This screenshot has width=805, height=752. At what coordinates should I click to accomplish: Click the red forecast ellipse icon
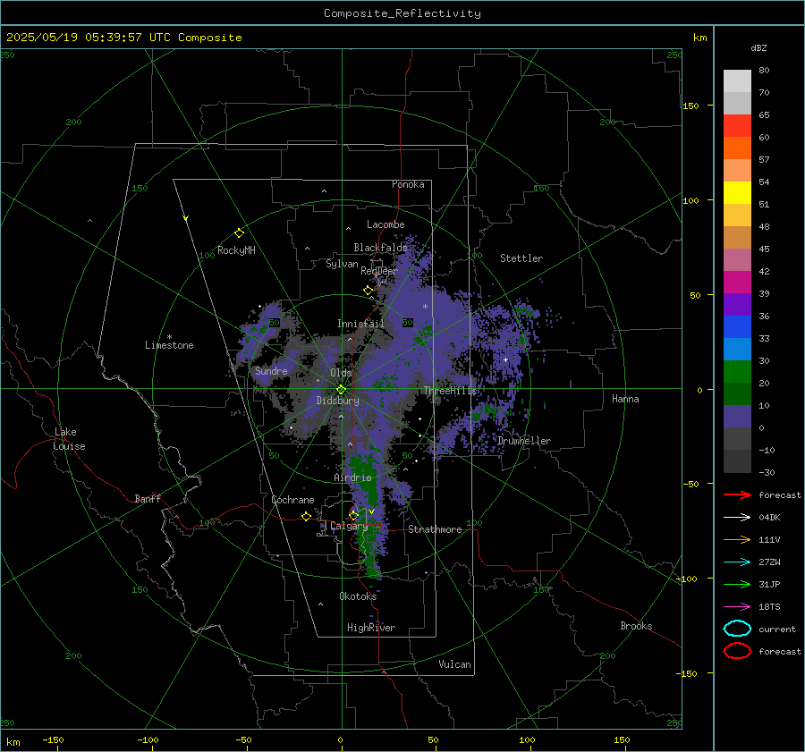pos(737,651)
